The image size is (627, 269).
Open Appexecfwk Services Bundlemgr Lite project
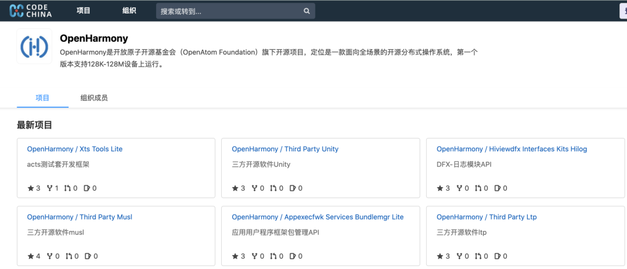point(318,217)
